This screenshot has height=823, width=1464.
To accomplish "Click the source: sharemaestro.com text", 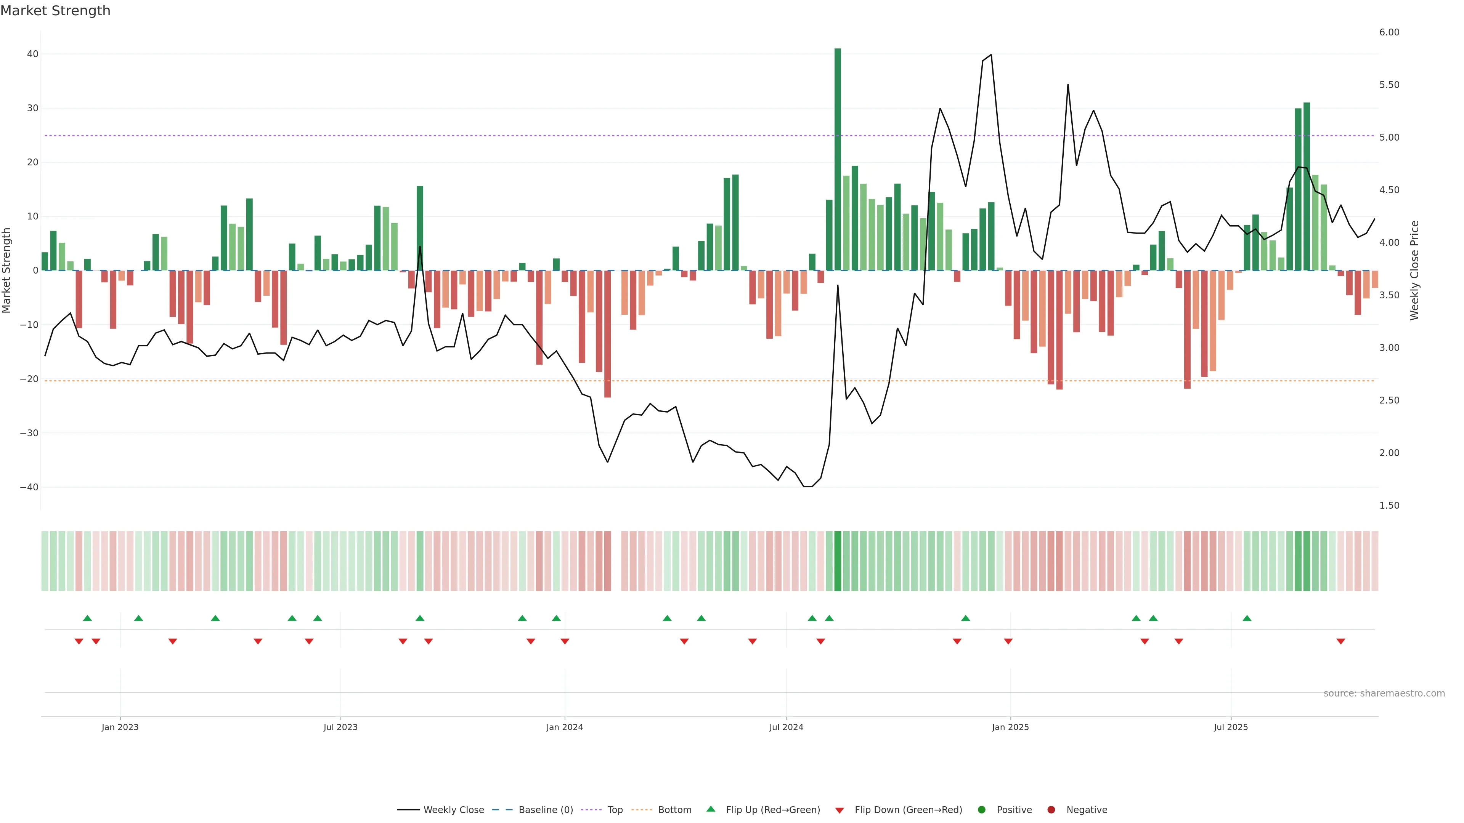I will pos(1384,693).
